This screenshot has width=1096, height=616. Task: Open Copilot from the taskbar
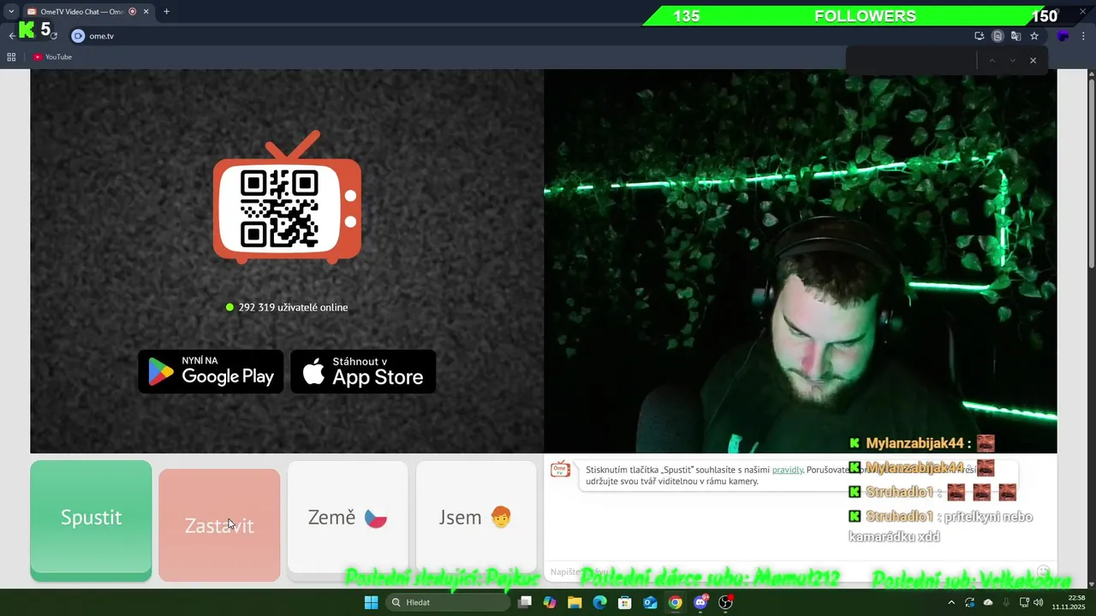click(550, 602)
